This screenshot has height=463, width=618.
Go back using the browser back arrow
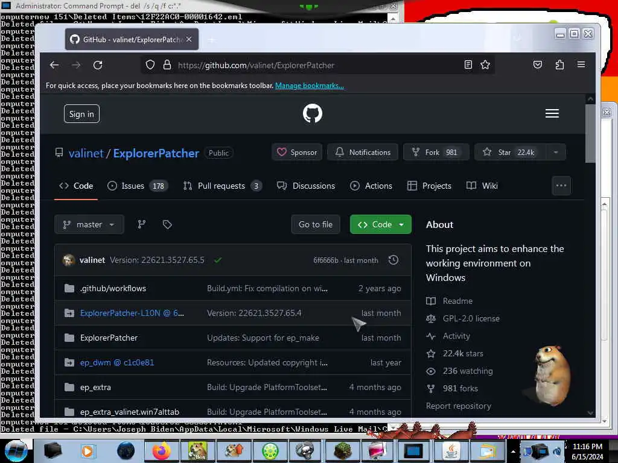point(54,65)
